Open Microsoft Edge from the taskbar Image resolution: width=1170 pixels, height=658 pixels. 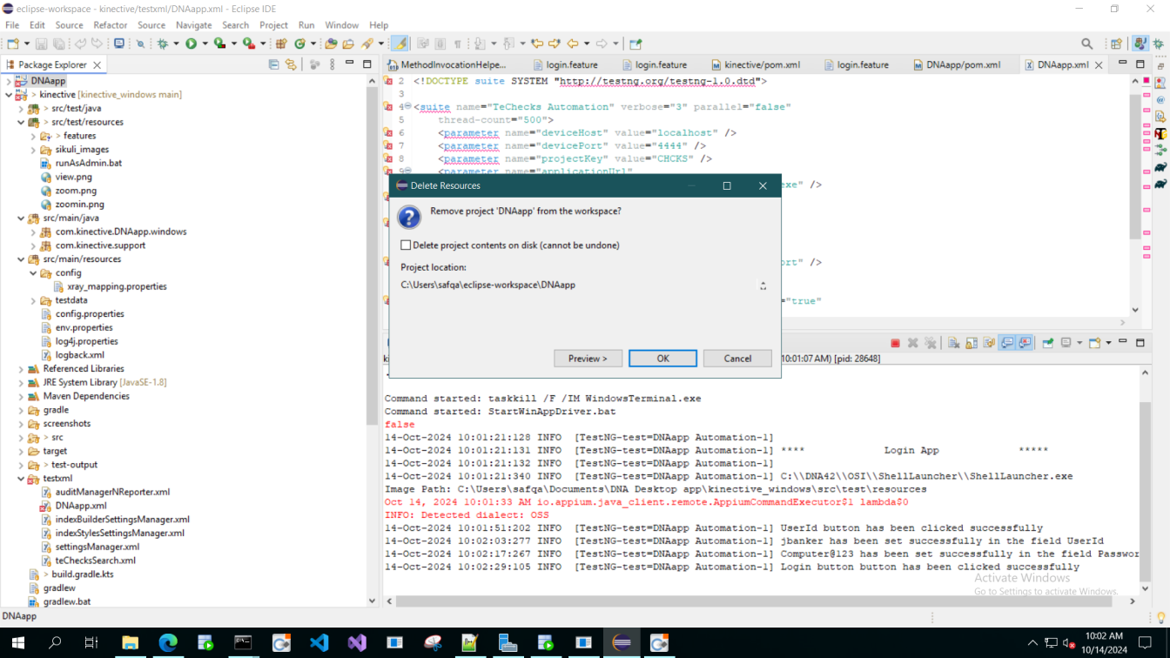167,643
